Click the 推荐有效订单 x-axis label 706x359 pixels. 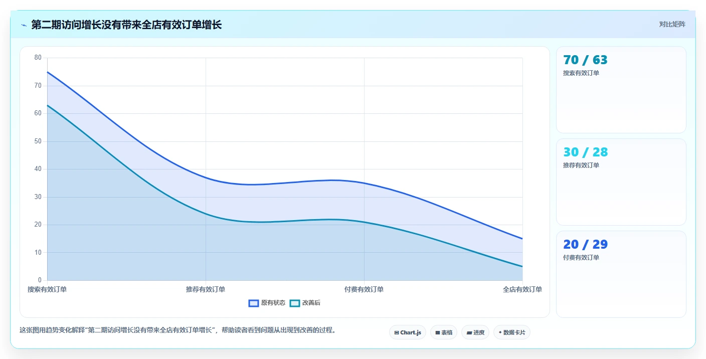(x=206, y=289)
